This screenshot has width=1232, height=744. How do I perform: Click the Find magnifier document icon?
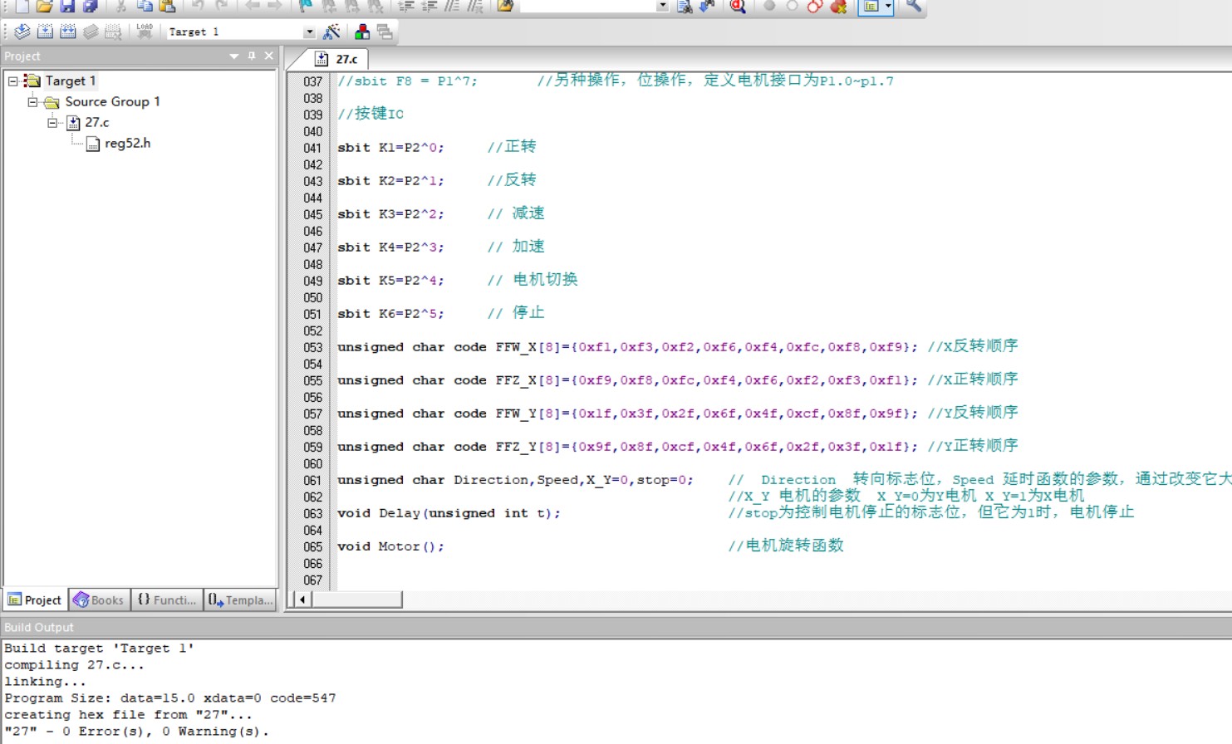pyautogui.click(x=685, y=6)
